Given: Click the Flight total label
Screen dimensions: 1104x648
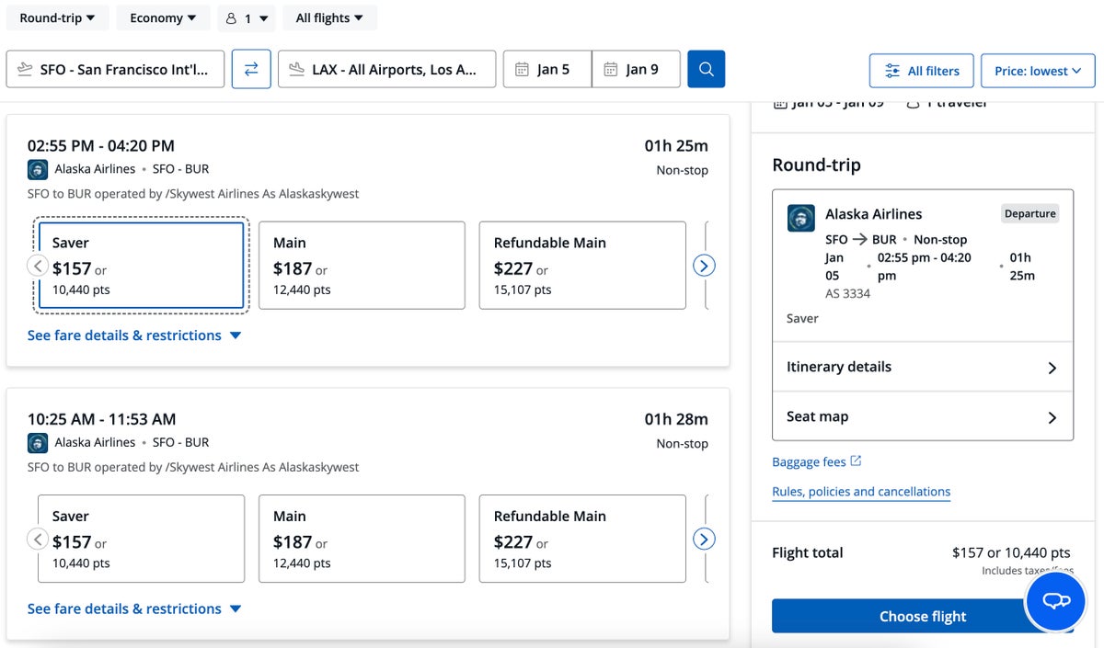Looking at the screenshot, I should pyautogui.click(x=808, y=552).
